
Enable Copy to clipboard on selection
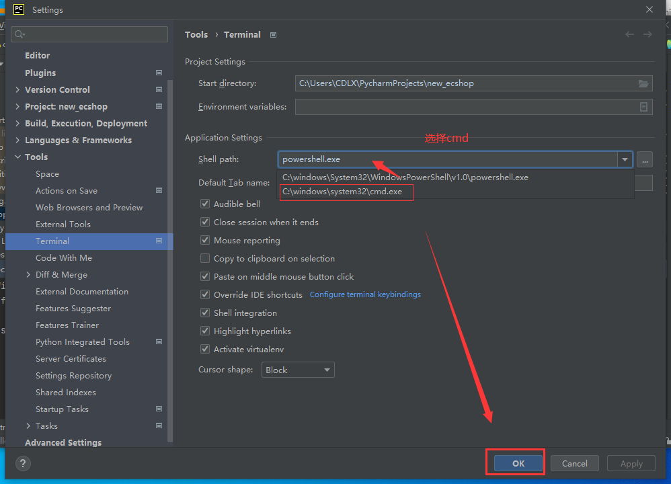tap(205, 259)
